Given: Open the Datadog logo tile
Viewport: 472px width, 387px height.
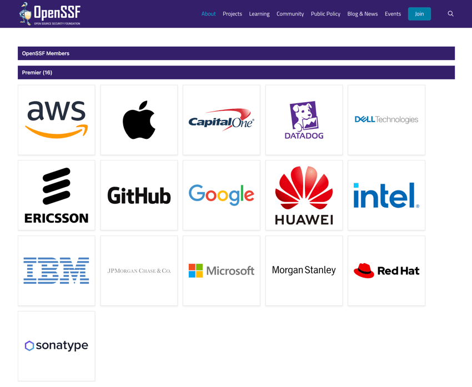Looking at the screenshot, I should [304, 120].
